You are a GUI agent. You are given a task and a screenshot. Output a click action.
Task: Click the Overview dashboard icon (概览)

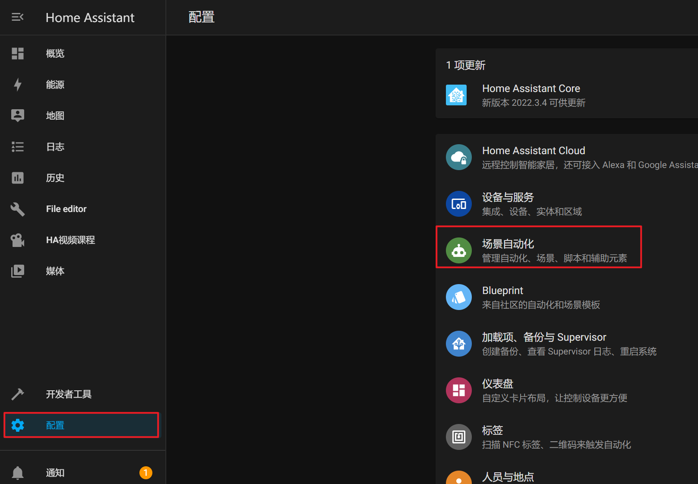point(18,54)
